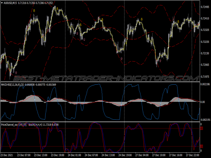The height and width of the screenshot is (158, 211).
Task: Click the 0.72065 price scale label
Action: [205, 65]
